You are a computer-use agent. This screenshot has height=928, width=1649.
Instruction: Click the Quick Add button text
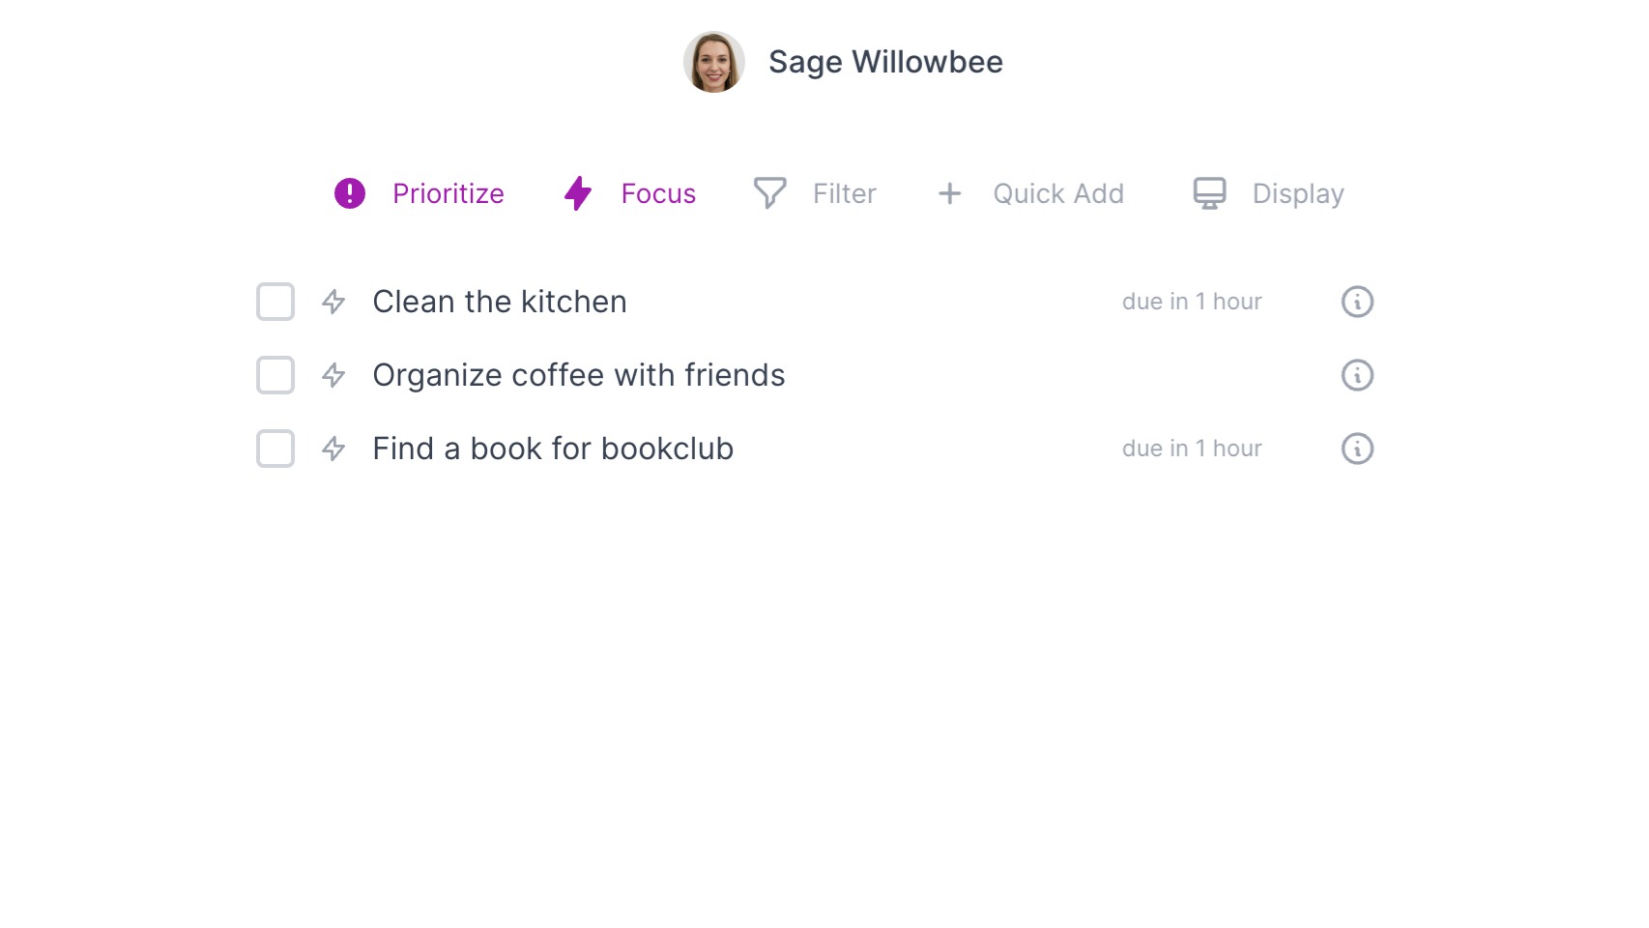point(1058,193)
